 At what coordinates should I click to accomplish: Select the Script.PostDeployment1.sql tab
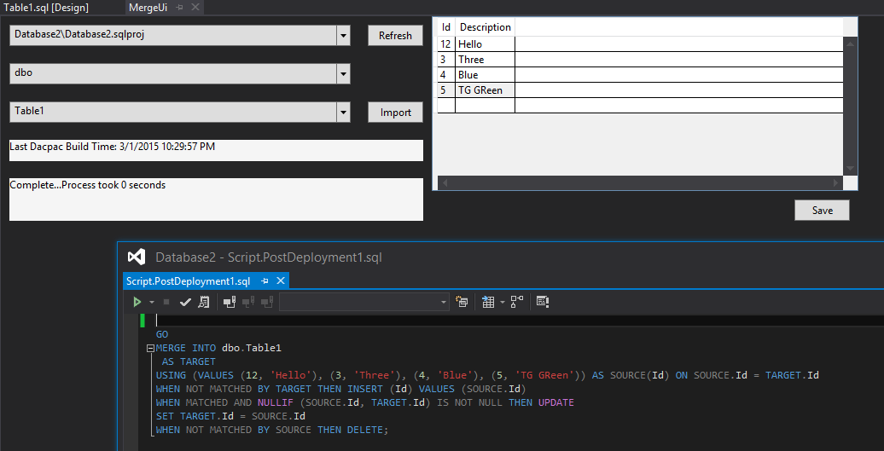click(189, 280)
